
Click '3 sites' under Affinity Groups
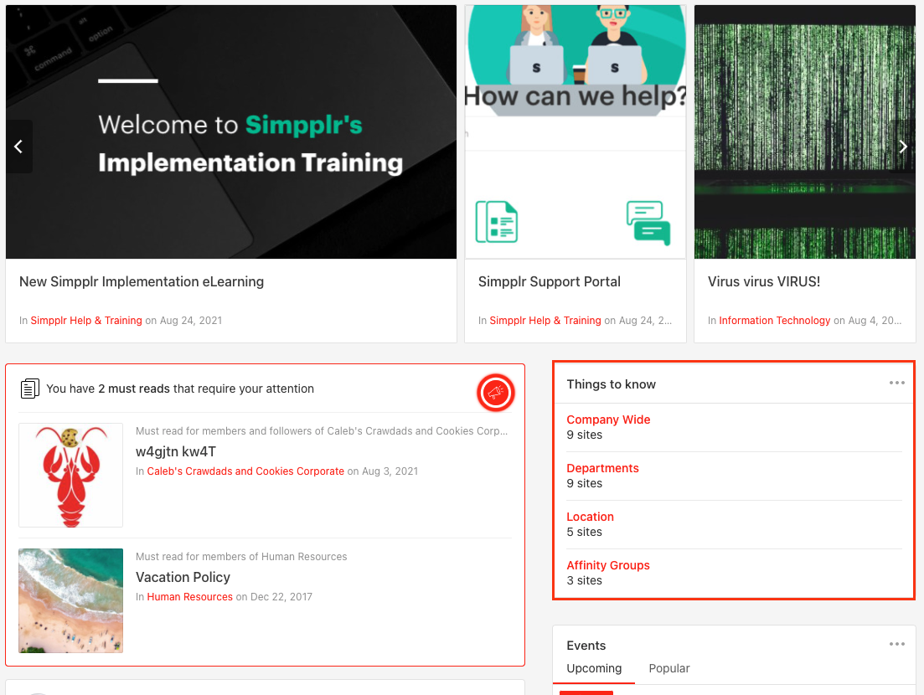point(584,581)
